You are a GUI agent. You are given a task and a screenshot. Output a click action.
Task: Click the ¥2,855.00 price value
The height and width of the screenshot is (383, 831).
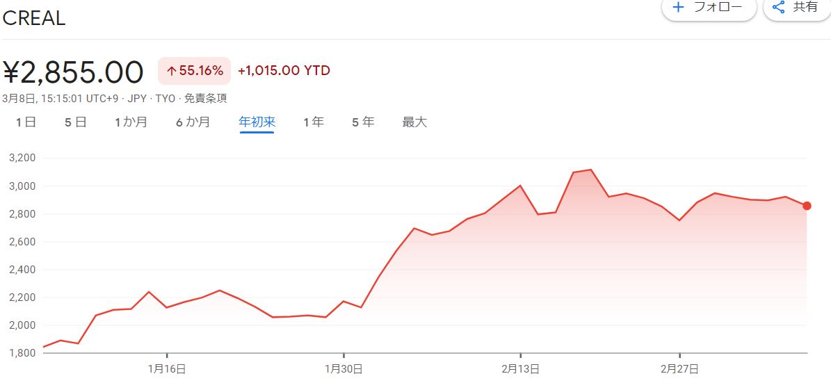[74, 72]
